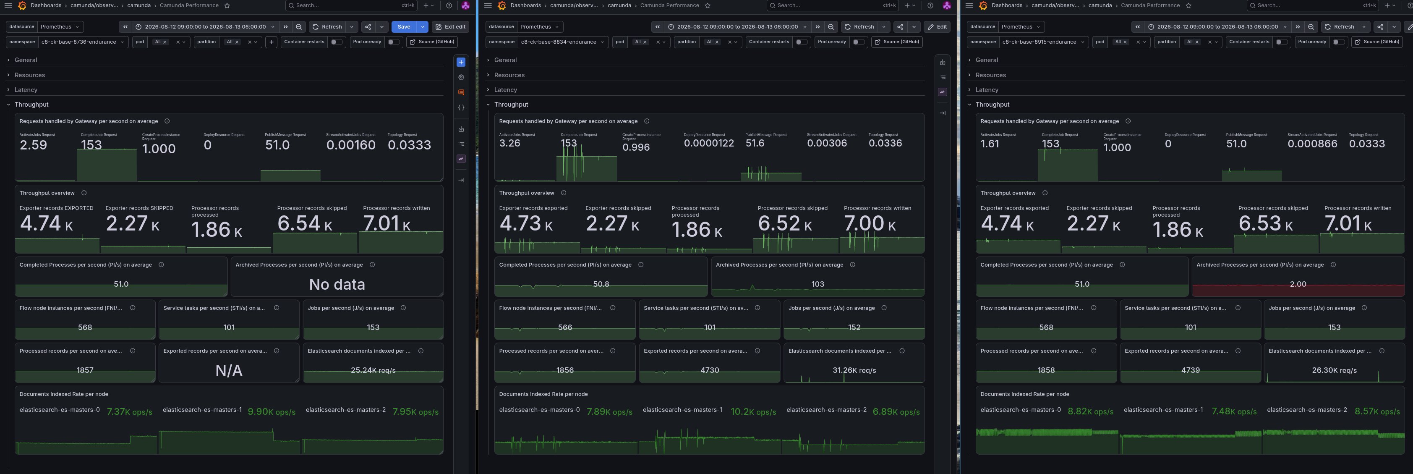
Task: Remove All partition tag in 8736-endurance window
Action: click(237, 42)
